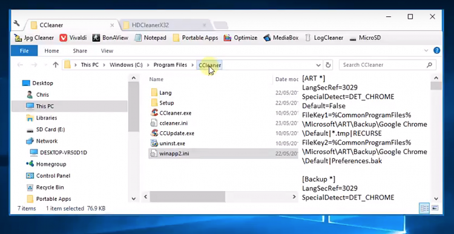Select Network in navigation pane
The width and height of the screenshot is (454, 234).
point(42,141)
